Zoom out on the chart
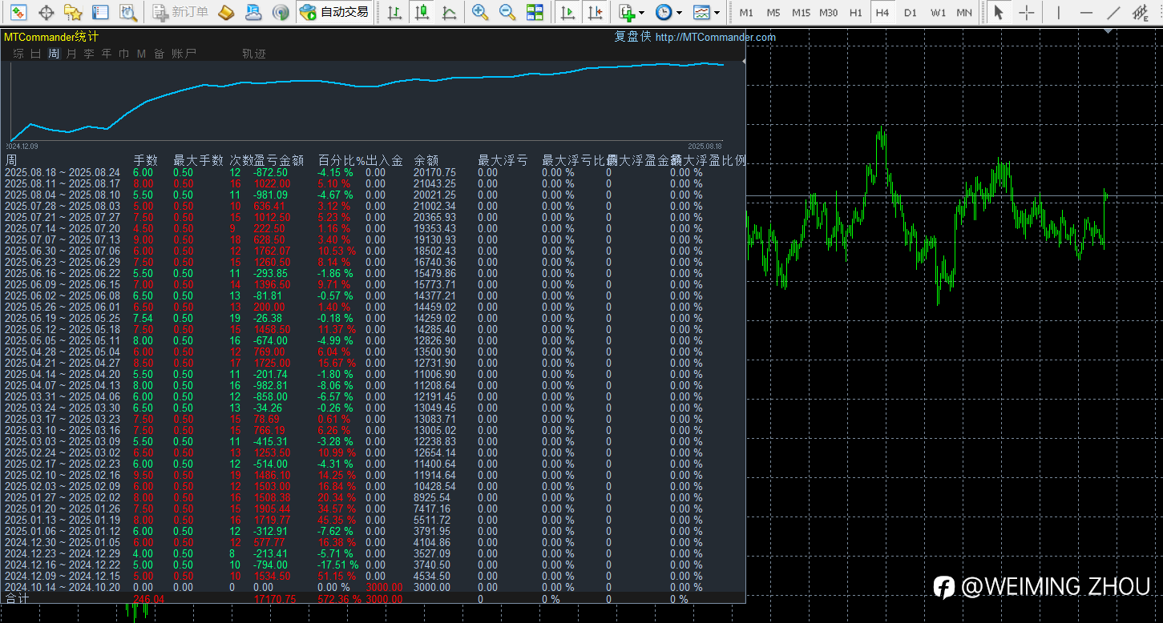Screen dimensions: 1163x623 507,12
